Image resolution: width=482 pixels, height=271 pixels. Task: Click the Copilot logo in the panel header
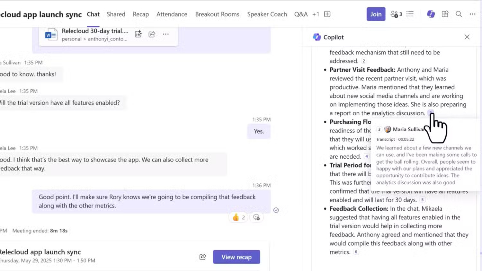coord(317,37)
